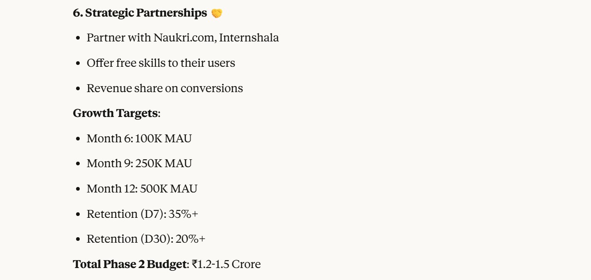Select the "Offer free skills" bullet line
The height and width of the screenshot is (280, 591).
point(161,63)
